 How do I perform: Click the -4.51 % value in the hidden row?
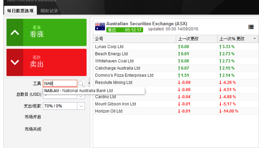(228, 90)
